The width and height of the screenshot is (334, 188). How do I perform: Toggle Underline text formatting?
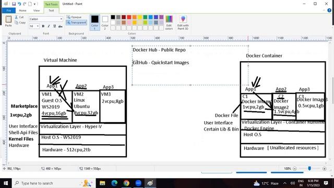[54, 26]
